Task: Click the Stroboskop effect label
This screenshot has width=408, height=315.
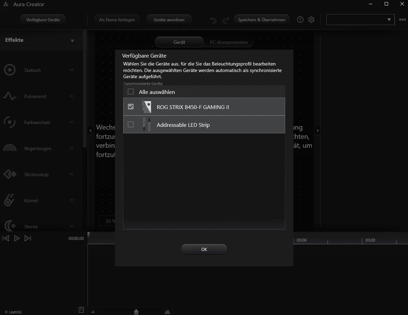Action: [36, 174]
